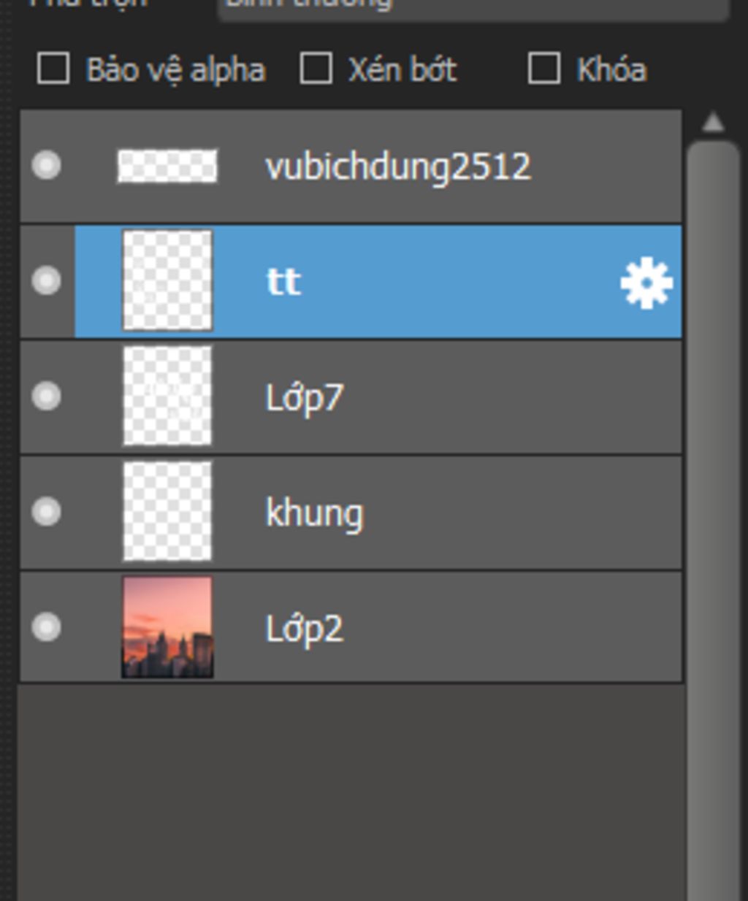
Task: Select the Lớp2 sunset thumbnail
Action: pos(167,627)
